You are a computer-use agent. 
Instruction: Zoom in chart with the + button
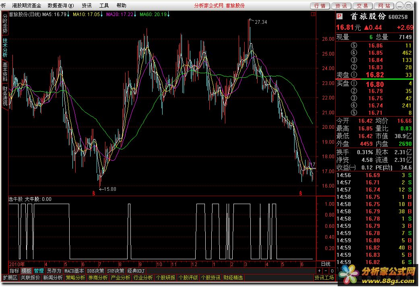pyautogui.click(x=319, y=271)
